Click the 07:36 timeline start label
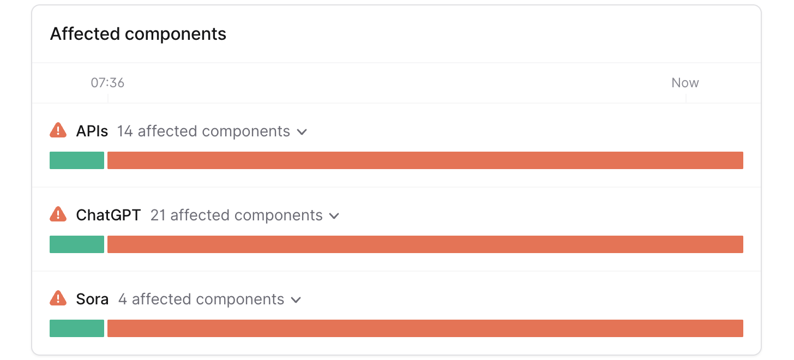Screen dimensions: 794x360 pyautogui.click(x=107, y=83)
